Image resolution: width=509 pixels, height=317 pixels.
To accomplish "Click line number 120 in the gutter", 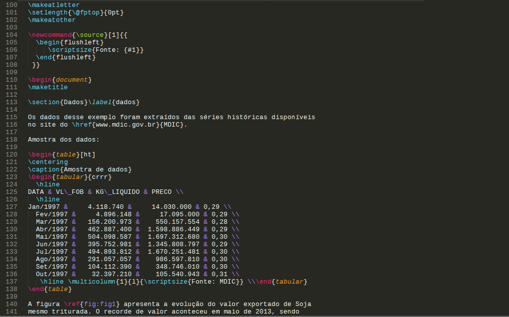I will (11, 155).
